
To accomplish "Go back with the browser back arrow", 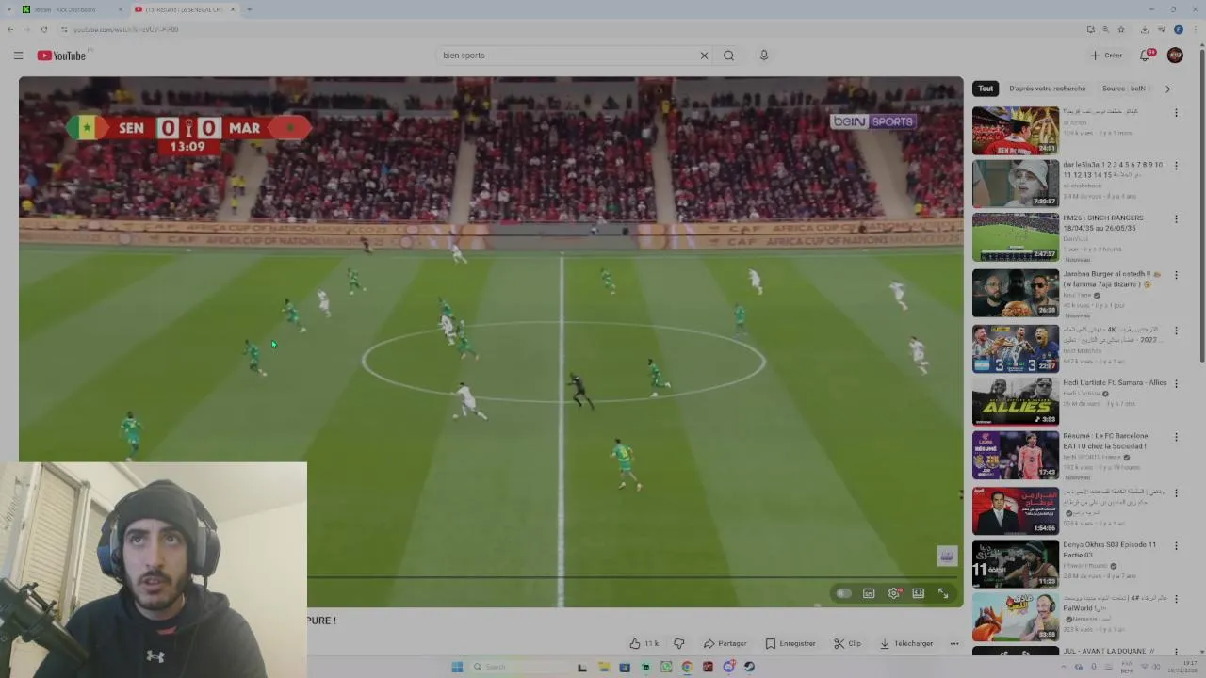I will coord(10,29).
